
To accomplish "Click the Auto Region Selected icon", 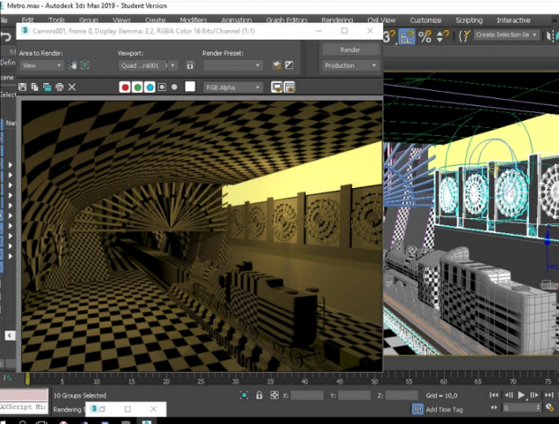I will [85, 65].
